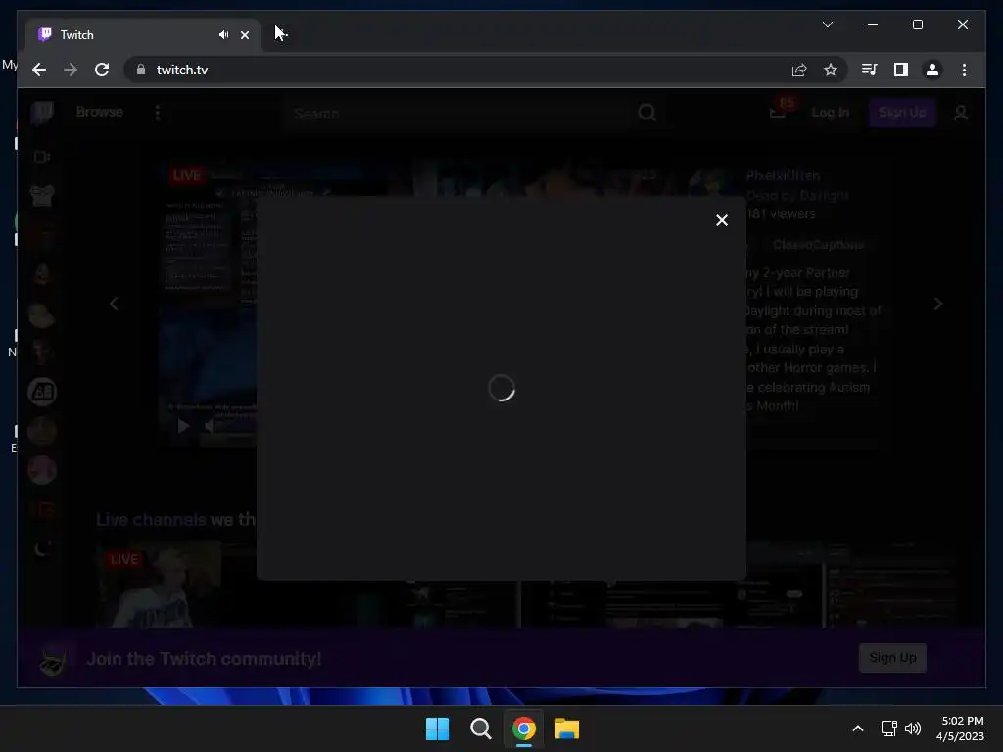The width and height of the screenshot is (1003, 752).
Task: Close the loading modal with the X
Action: click(x=722, y=220)
